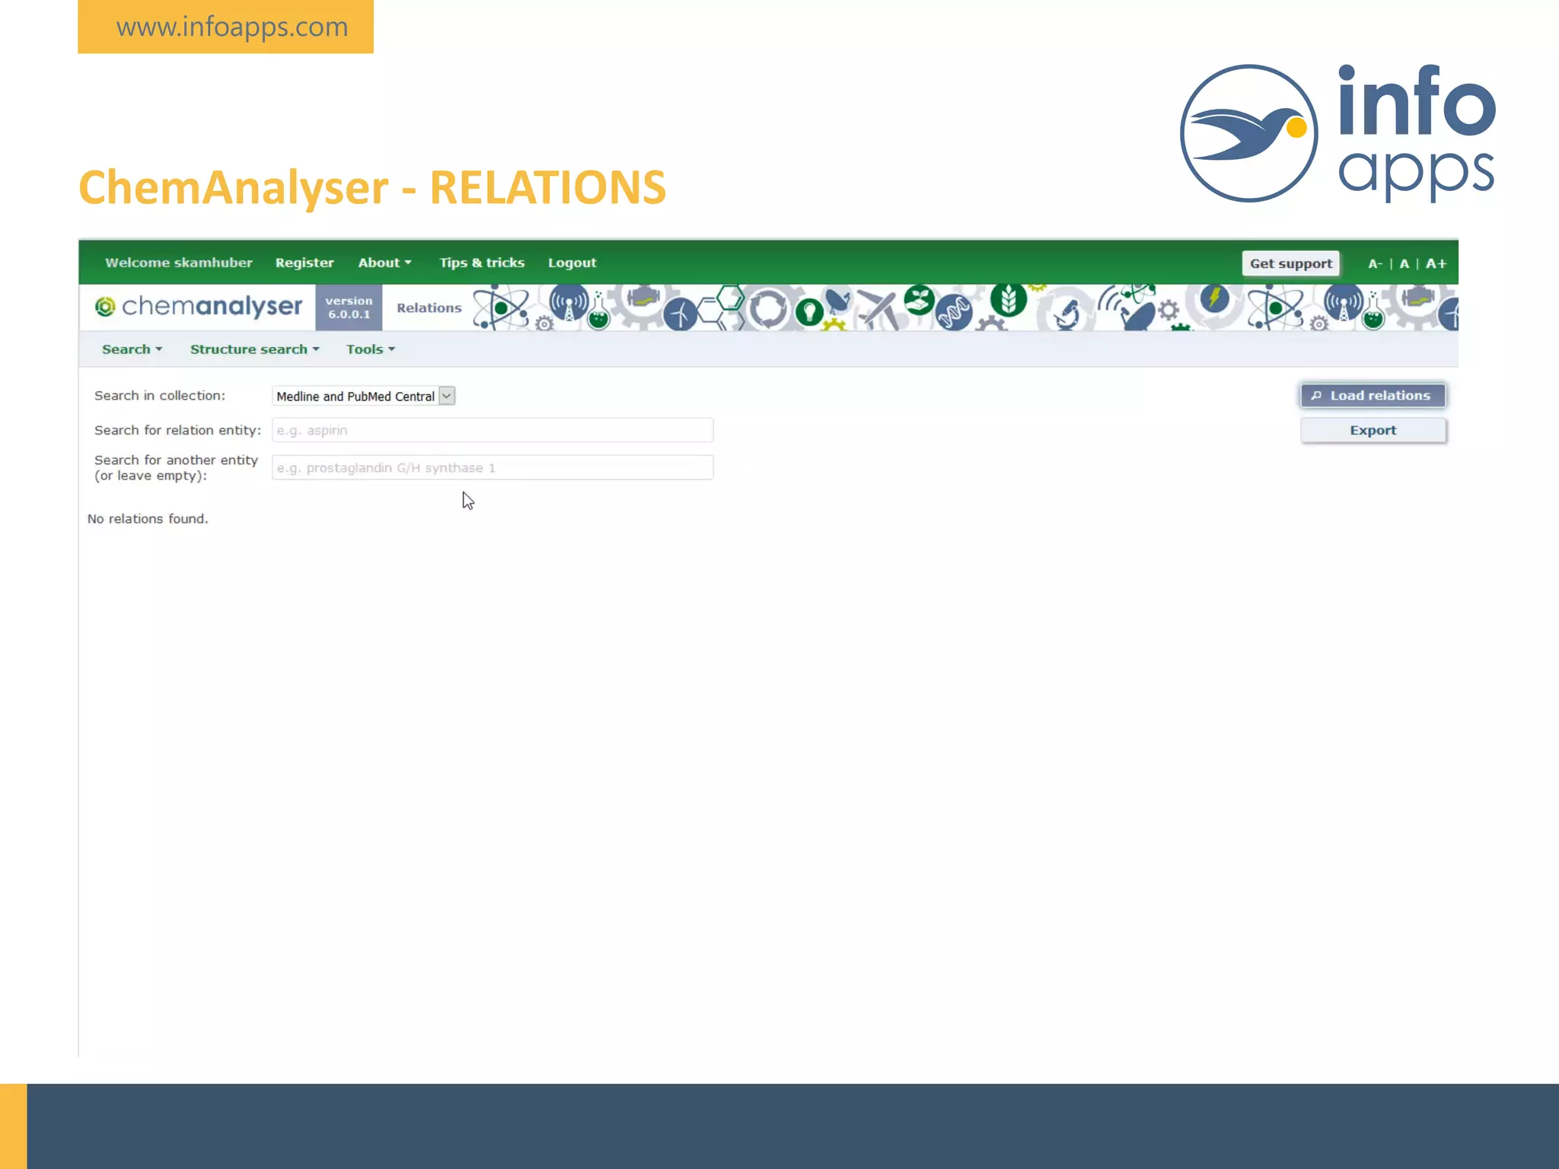This screenshot has height=1169, width=1559.
Task: Click the magnifier icon in Load relations
Action: (1316, 396)
